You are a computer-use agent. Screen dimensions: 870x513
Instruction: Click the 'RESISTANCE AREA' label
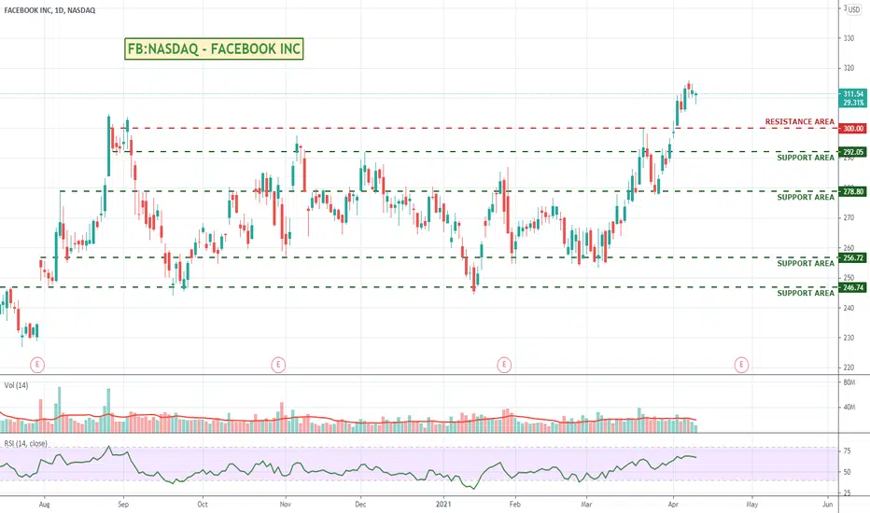(x=800, y=121)
